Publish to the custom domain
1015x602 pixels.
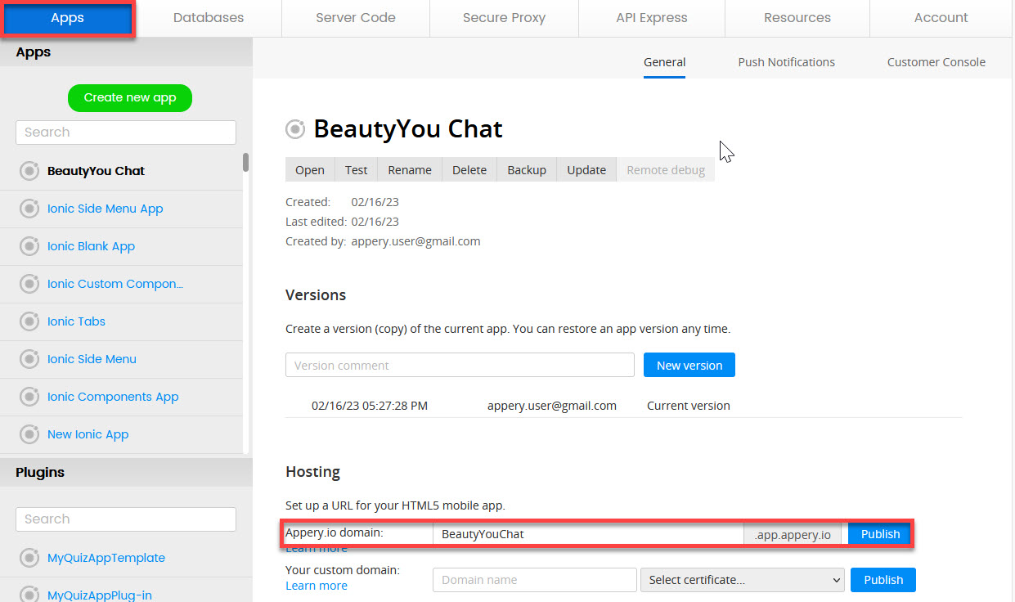tap(883, 580)
